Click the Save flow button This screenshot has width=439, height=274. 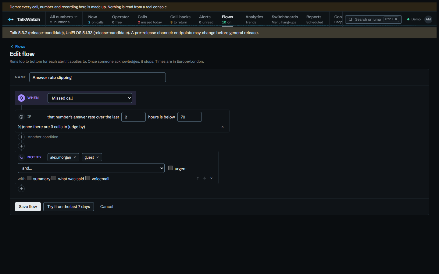click(28, 207)
